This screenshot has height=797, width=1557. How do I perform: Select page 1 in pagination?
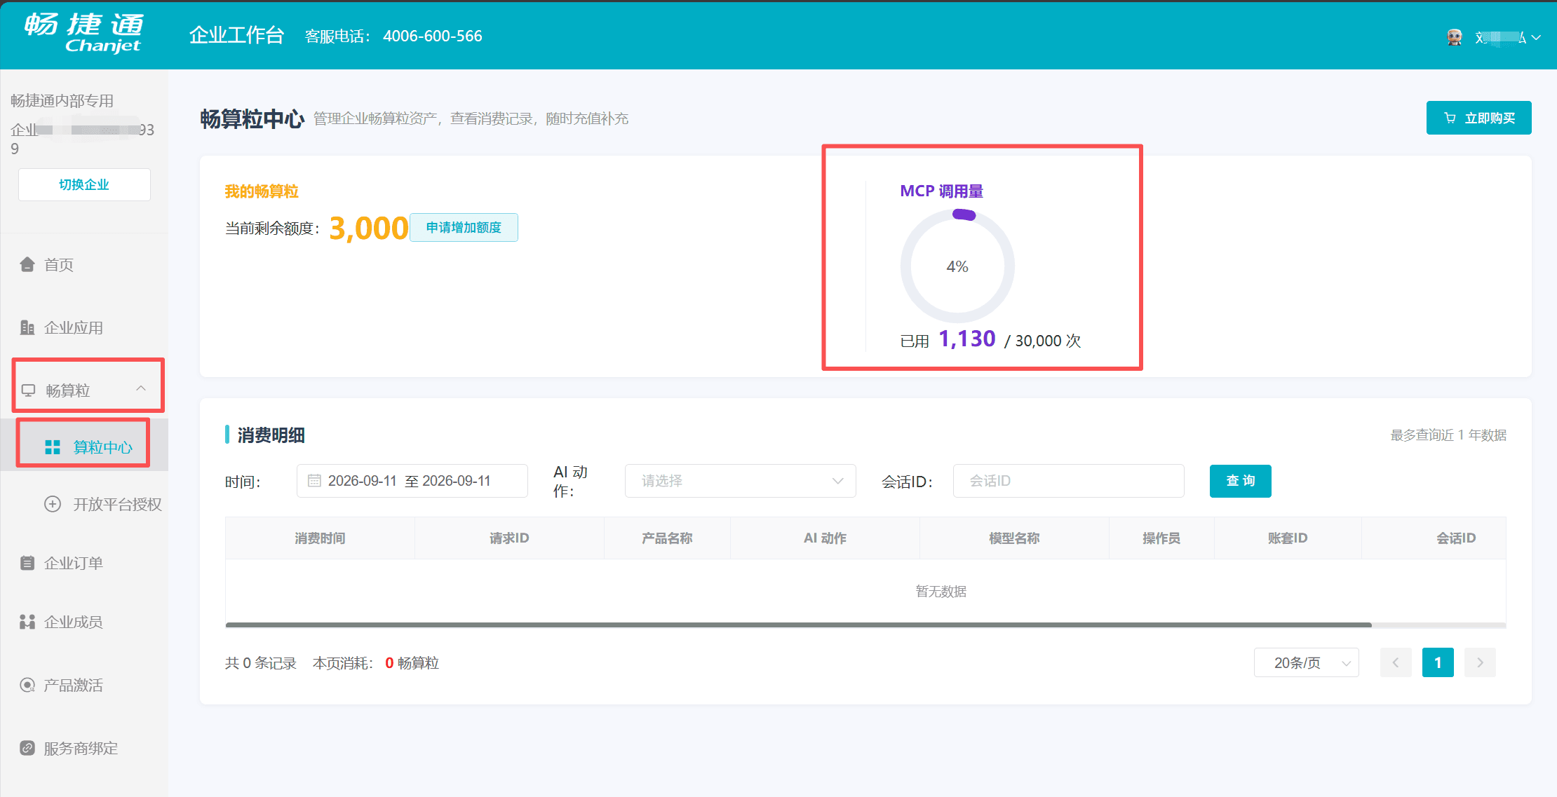tap(1438, 662)
